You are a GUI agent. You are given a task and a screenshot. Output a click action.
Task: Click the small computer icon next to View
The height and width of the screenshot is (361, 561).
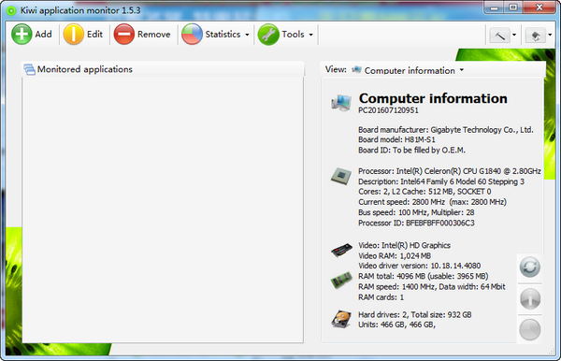pos(356,69)
